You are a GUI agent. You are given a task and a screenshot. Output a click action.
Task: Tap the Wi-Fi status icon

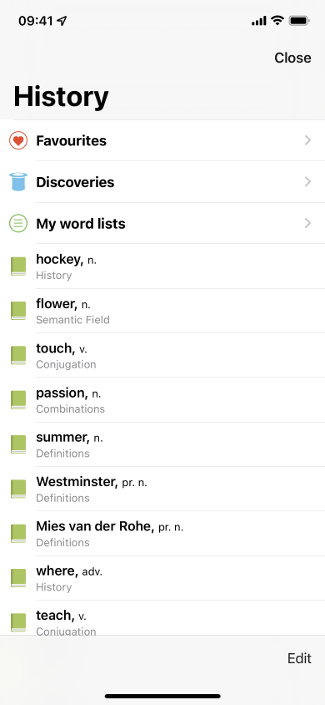(277, 20)
